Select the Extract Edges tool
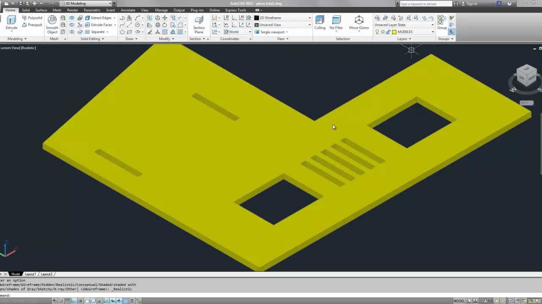Viewport: 542px width, 304px height. click(100, 18)
